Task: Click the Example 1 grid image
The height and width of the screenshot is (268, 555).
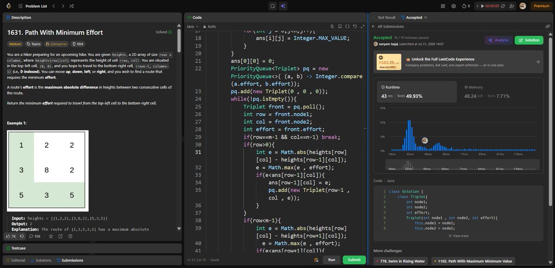Action: click(48, 171)
